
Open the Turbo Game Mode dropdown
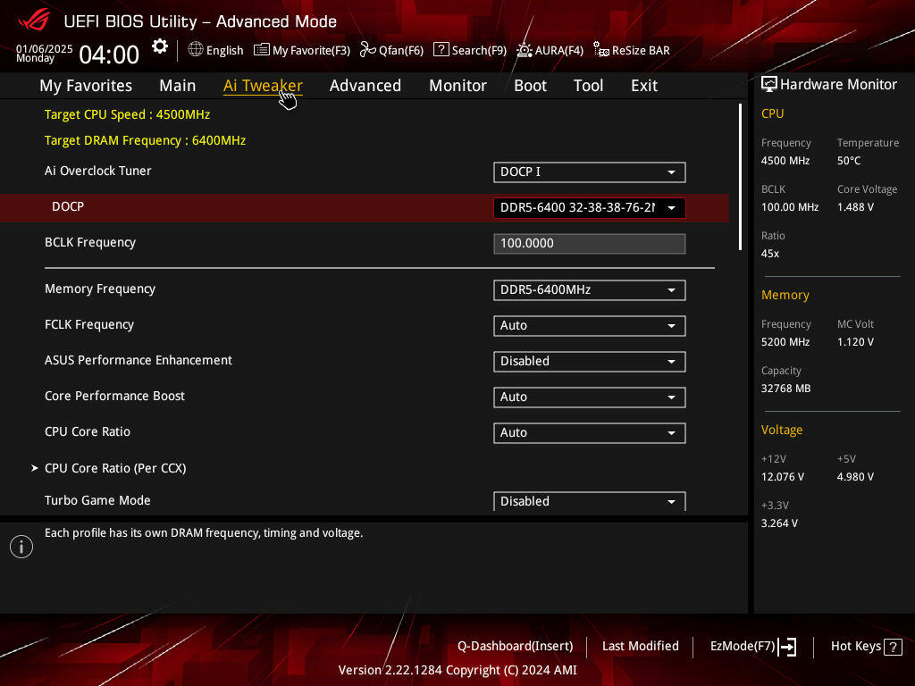click(x=590, y=501)
